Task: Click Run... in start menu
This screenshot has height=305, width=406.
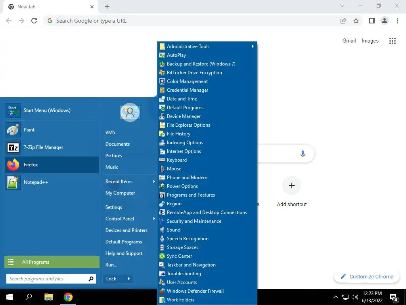Action: coord(111,265)
